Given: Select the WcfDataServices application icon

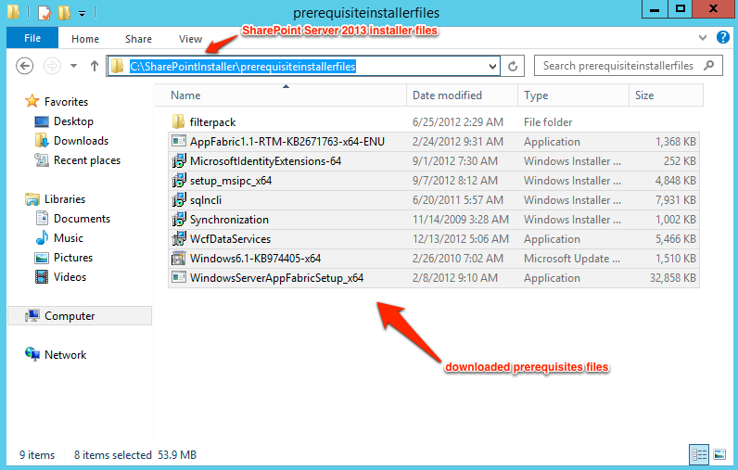Looking at the screenshot, I should tap(178, 238).
